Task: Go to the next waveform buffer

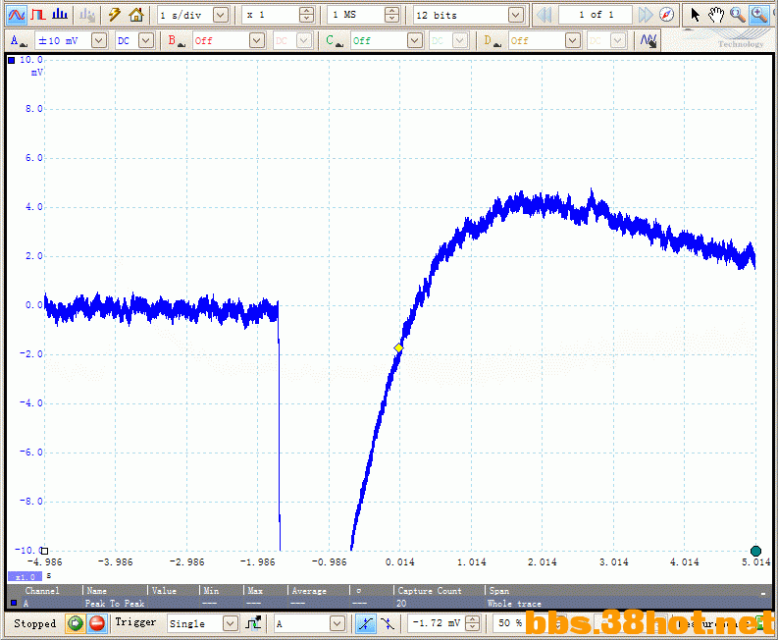Action: point(645,15)
